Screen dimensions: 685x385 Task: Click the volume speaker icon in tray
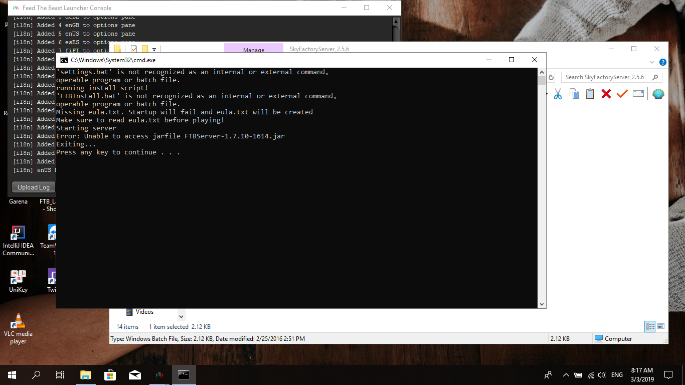(x=602, y=375)
